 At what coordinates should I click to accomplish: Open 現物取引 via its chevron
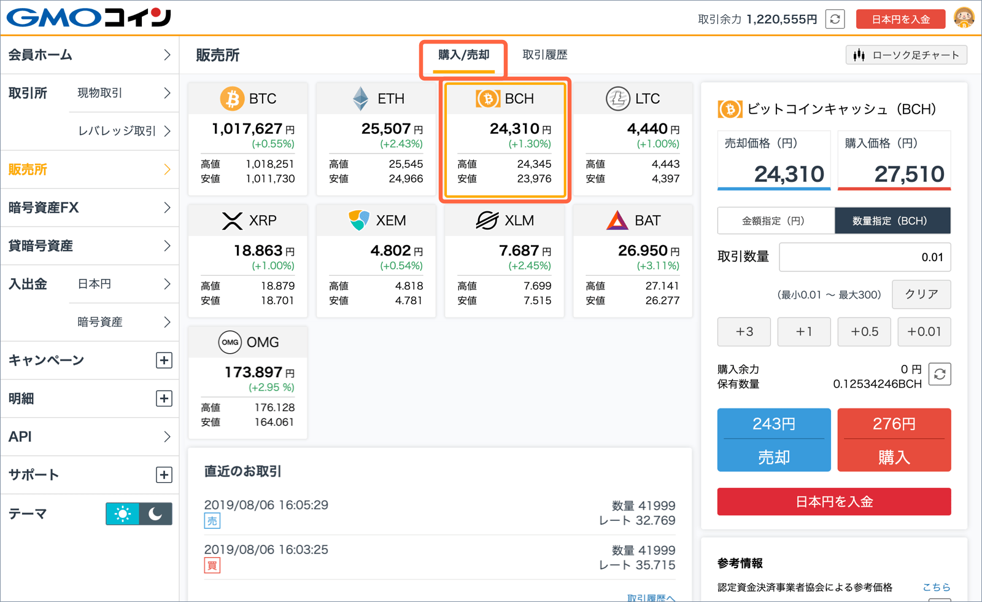[167, 93]
